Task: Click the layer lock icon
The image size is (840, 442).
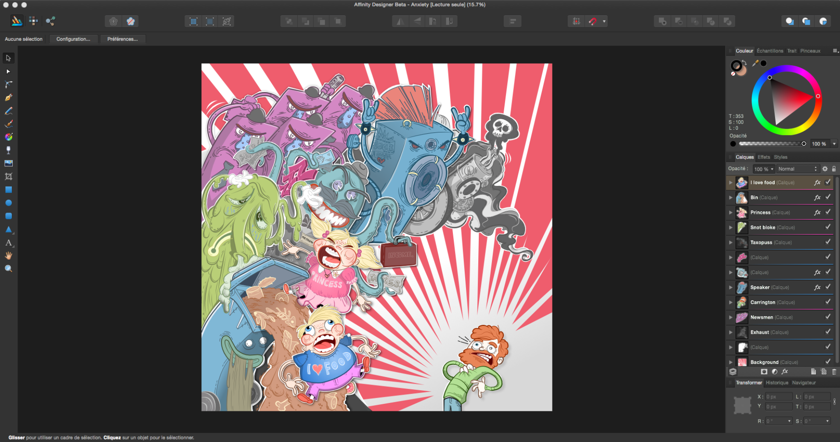Action: pos(834,169)
